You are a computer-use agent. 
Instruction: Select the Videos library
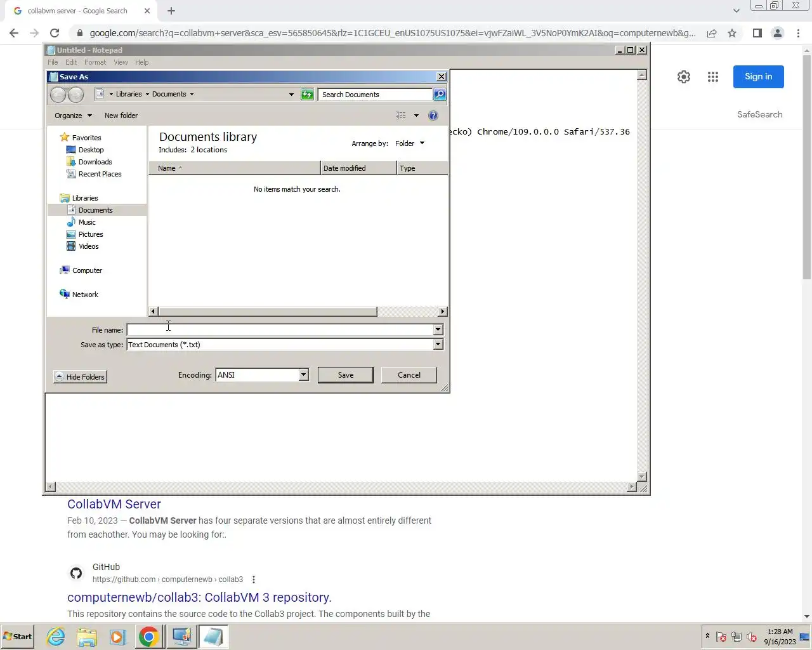tap(88, 246)
